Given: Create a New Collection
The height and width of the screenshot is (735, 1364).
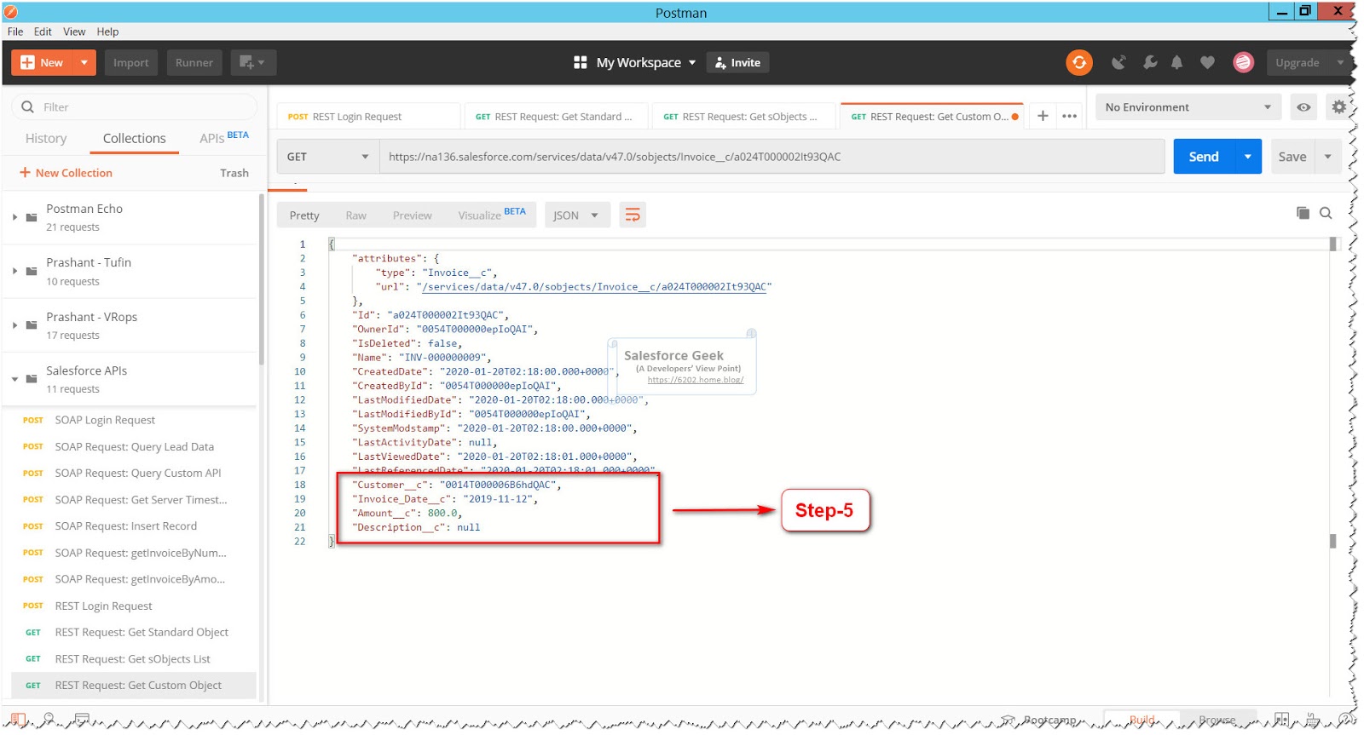Looking at the screenshot, I should tap(66, 173).
